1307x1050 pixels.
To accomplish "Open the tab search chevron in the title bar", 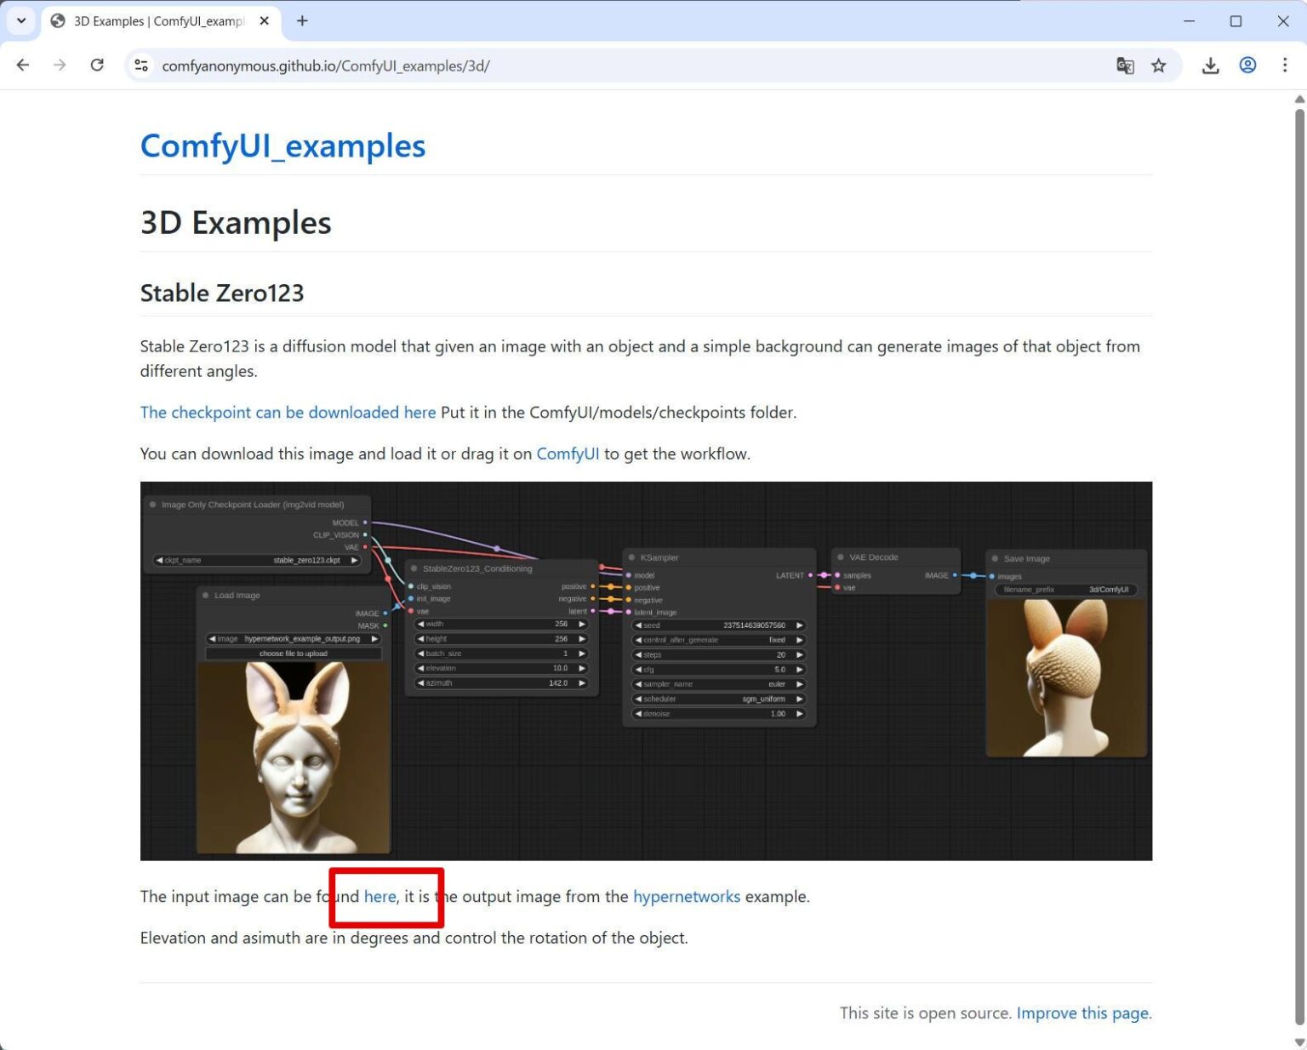I will pyautogui.click(x=20, y=20).
